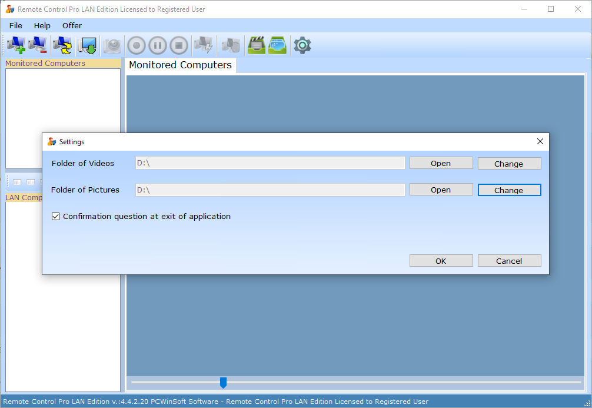
Task: Click the Monitored Computers side panel header
Action: point(63,63)
